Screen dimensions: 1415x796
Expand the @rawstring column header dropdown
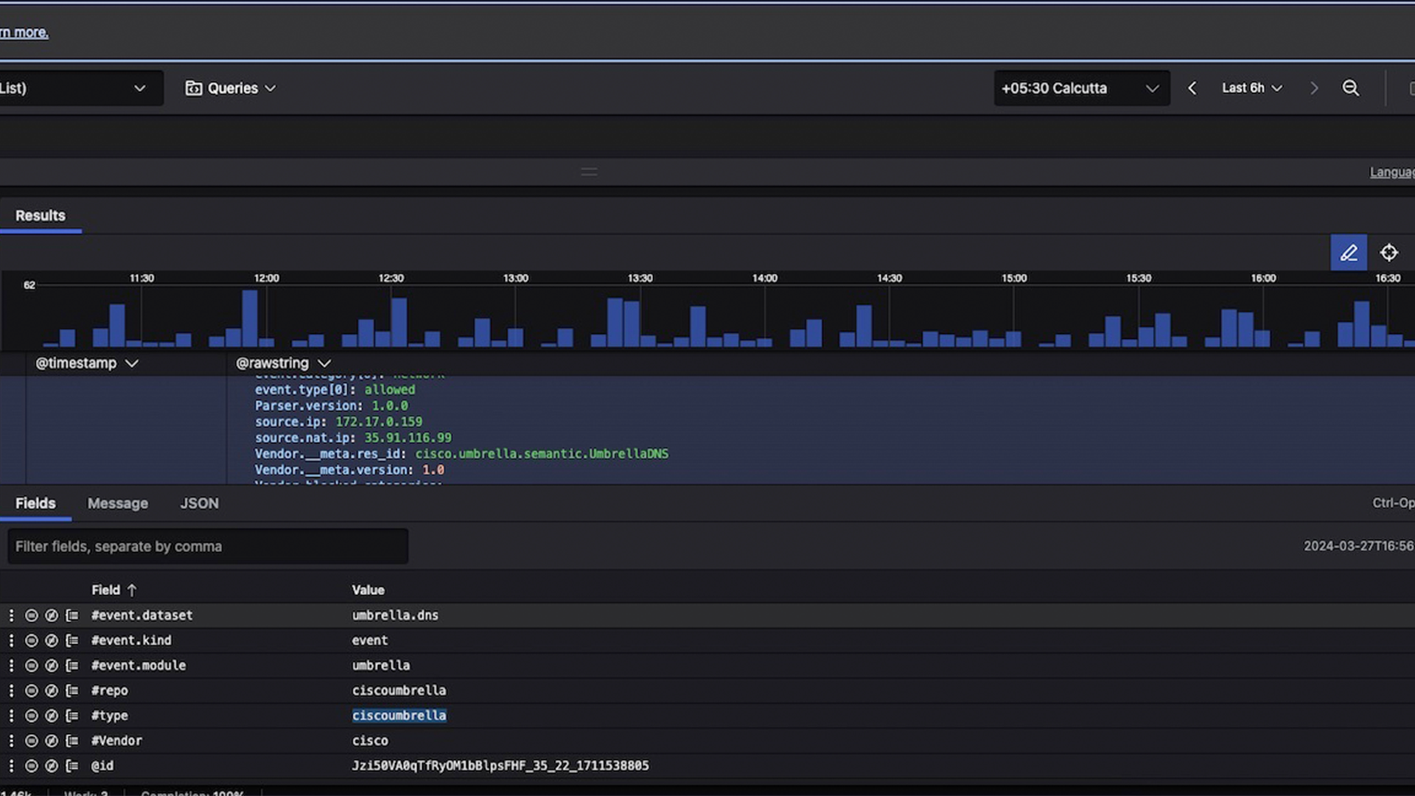pyautogui.click(x=324, y=363)
